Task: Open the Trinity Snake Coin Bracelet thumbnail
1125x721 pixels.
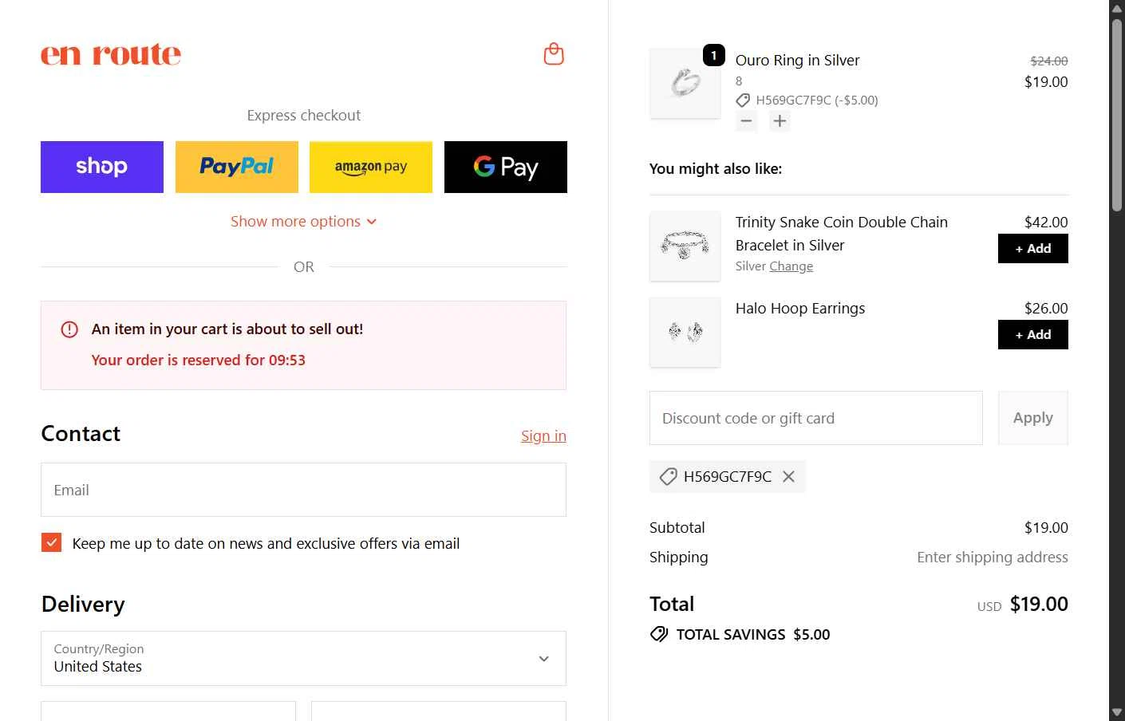Action: [685, 246]
